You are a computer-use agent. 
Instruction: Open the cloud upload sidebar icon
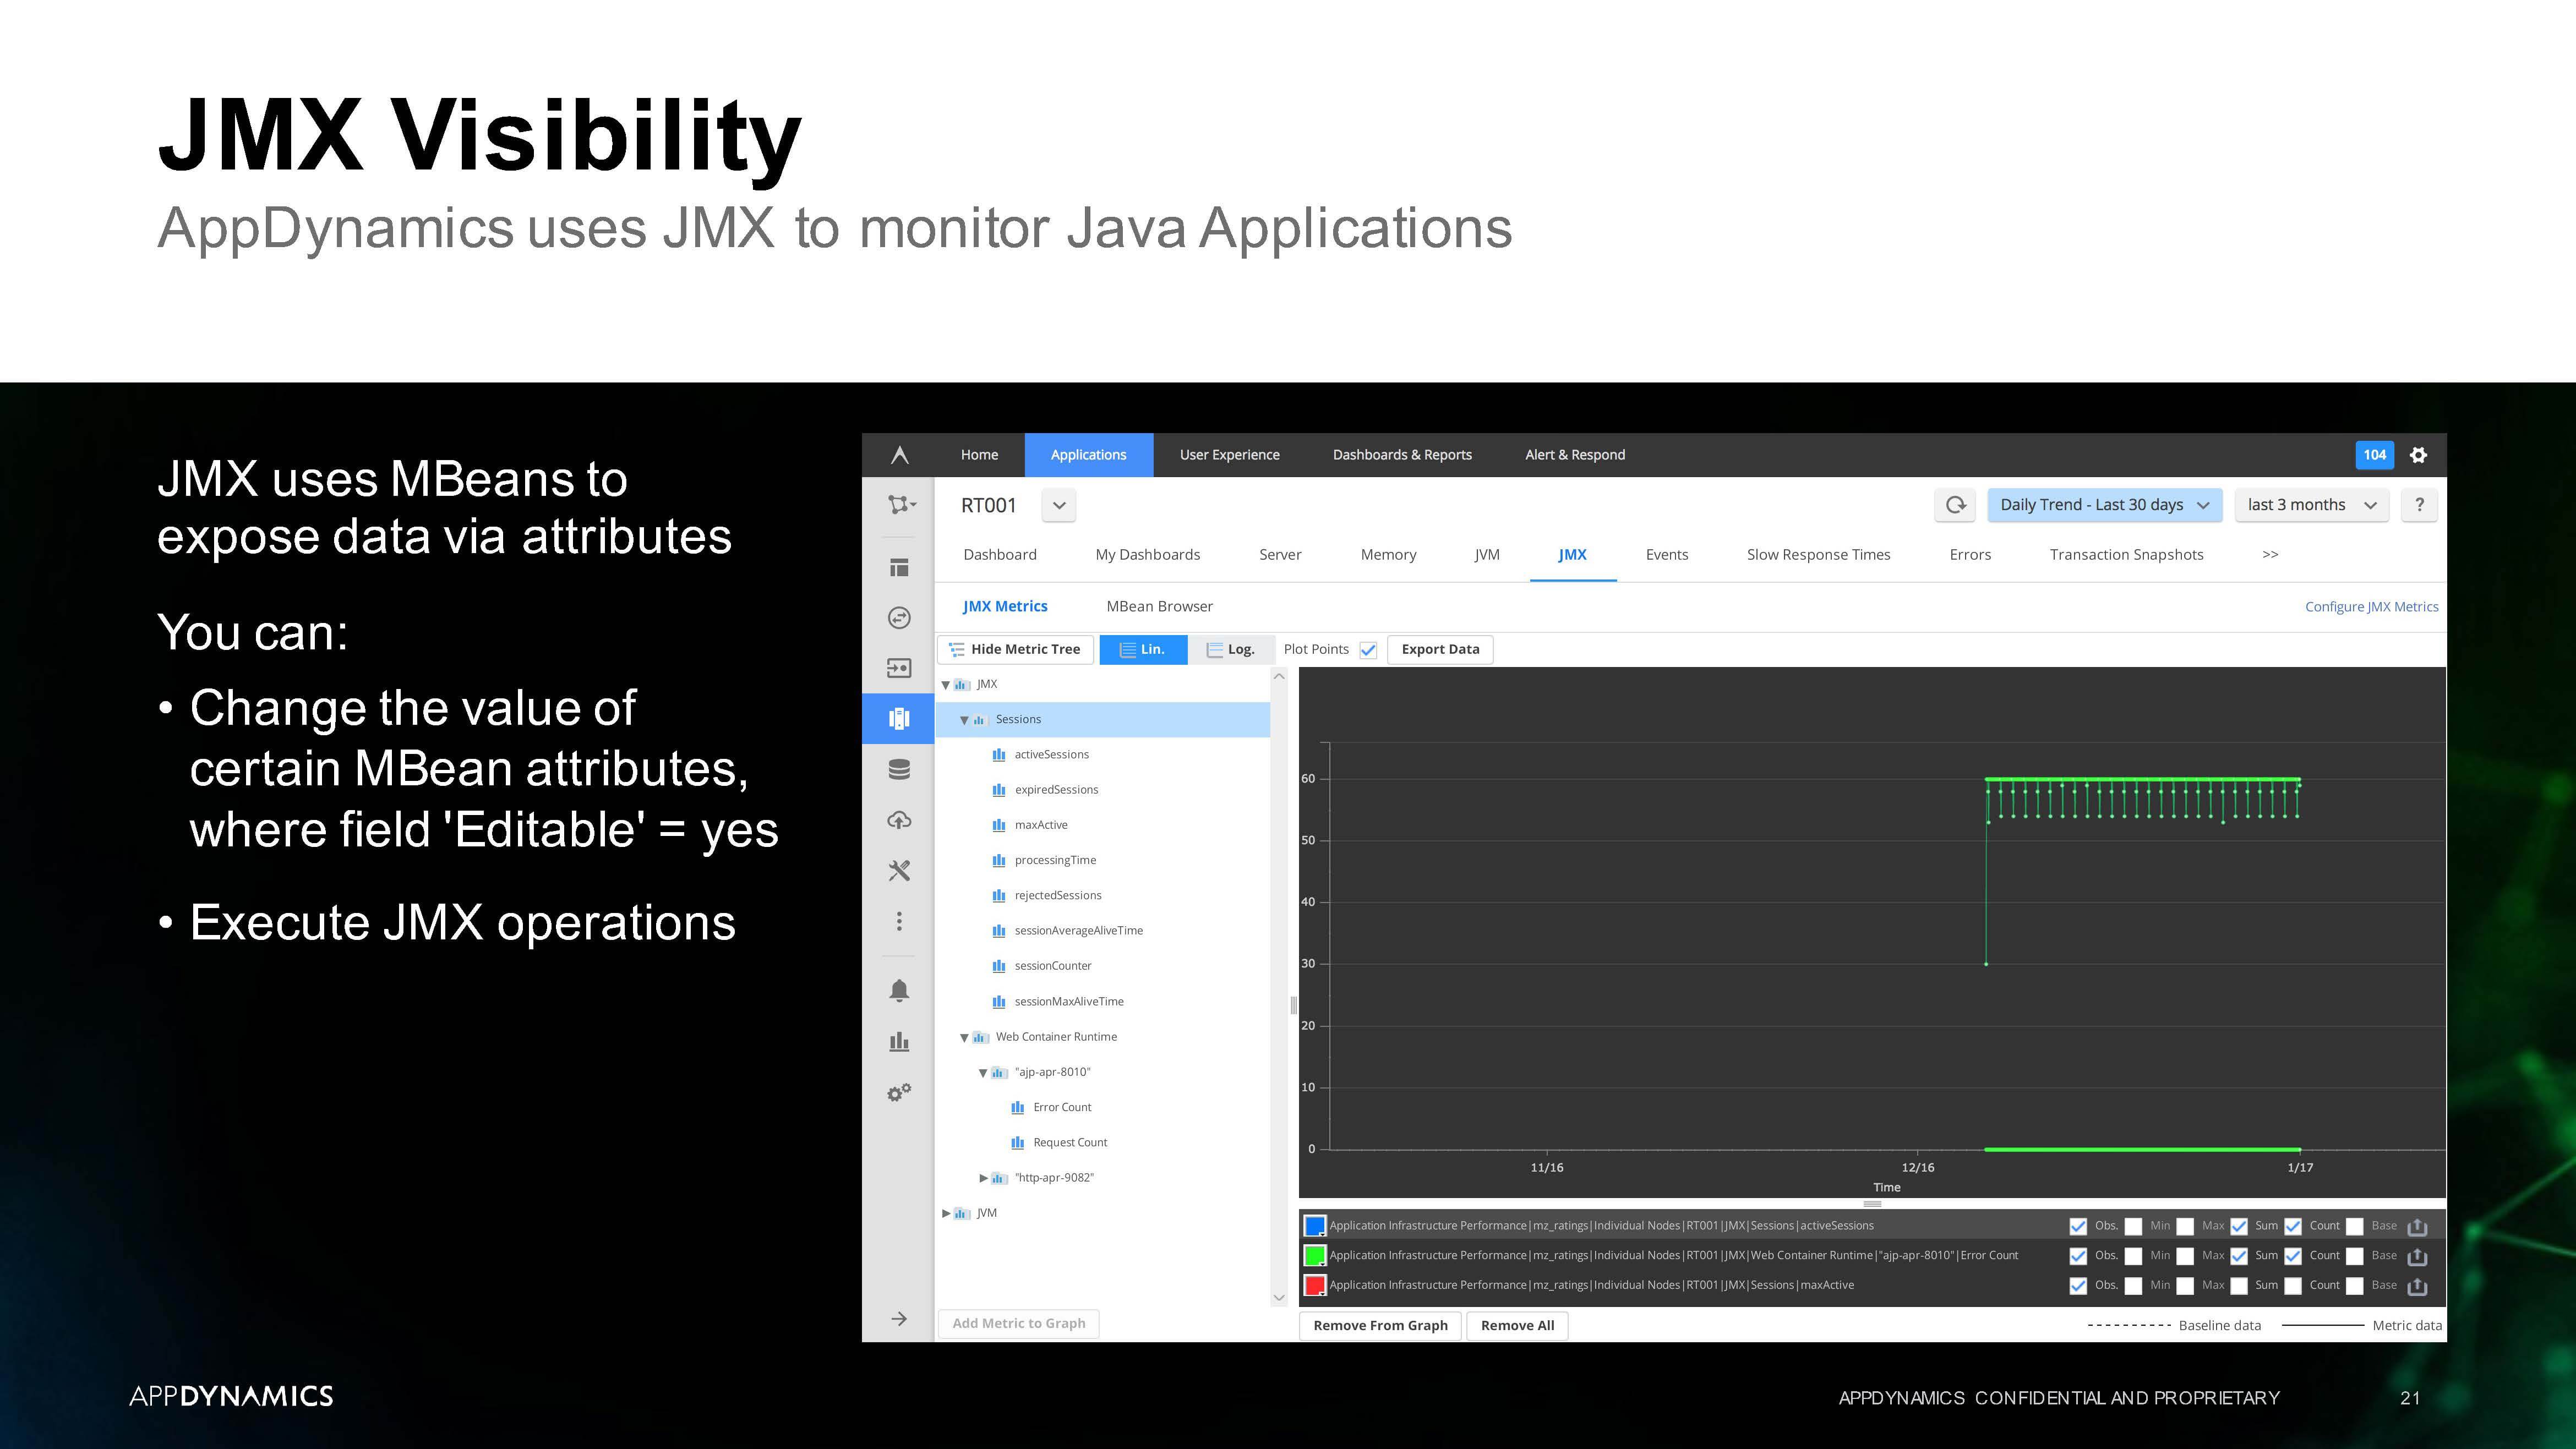pos(899,820)
